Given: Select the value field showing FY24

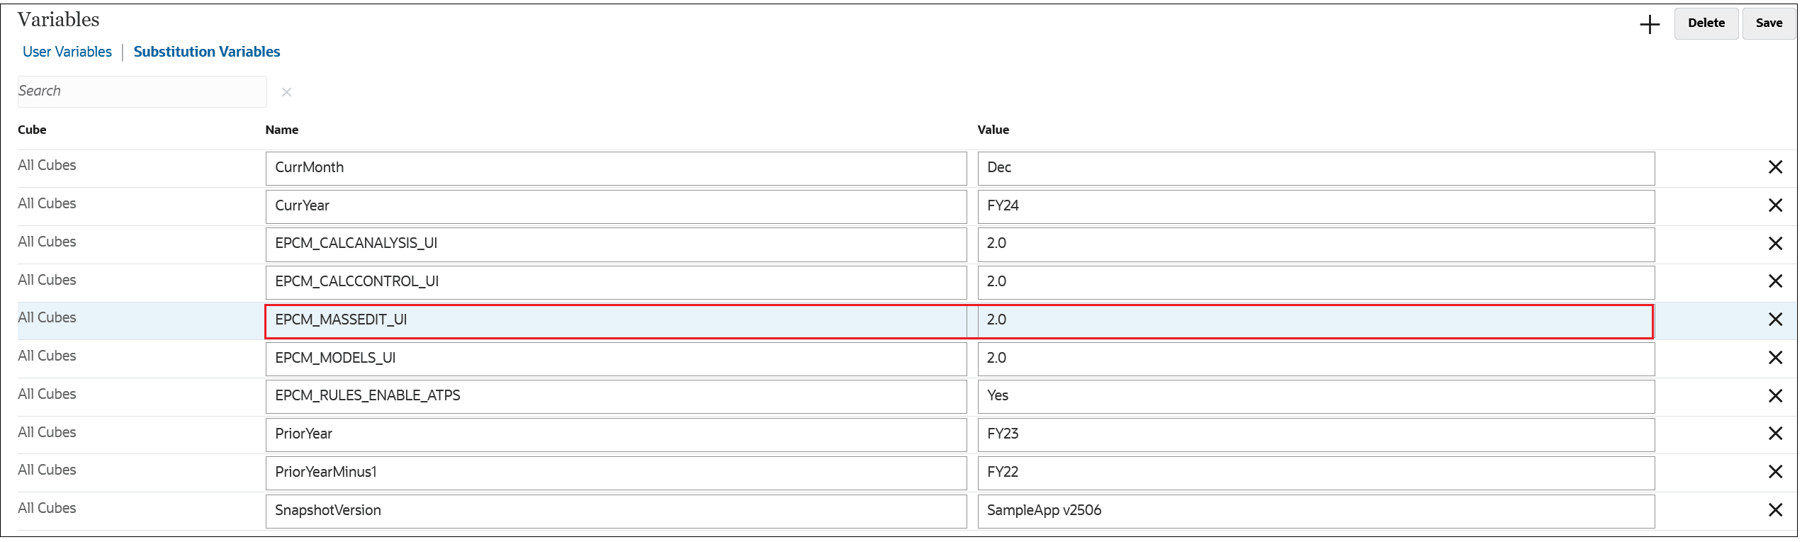Looking at the screenshot, I should pos(1317,206).
